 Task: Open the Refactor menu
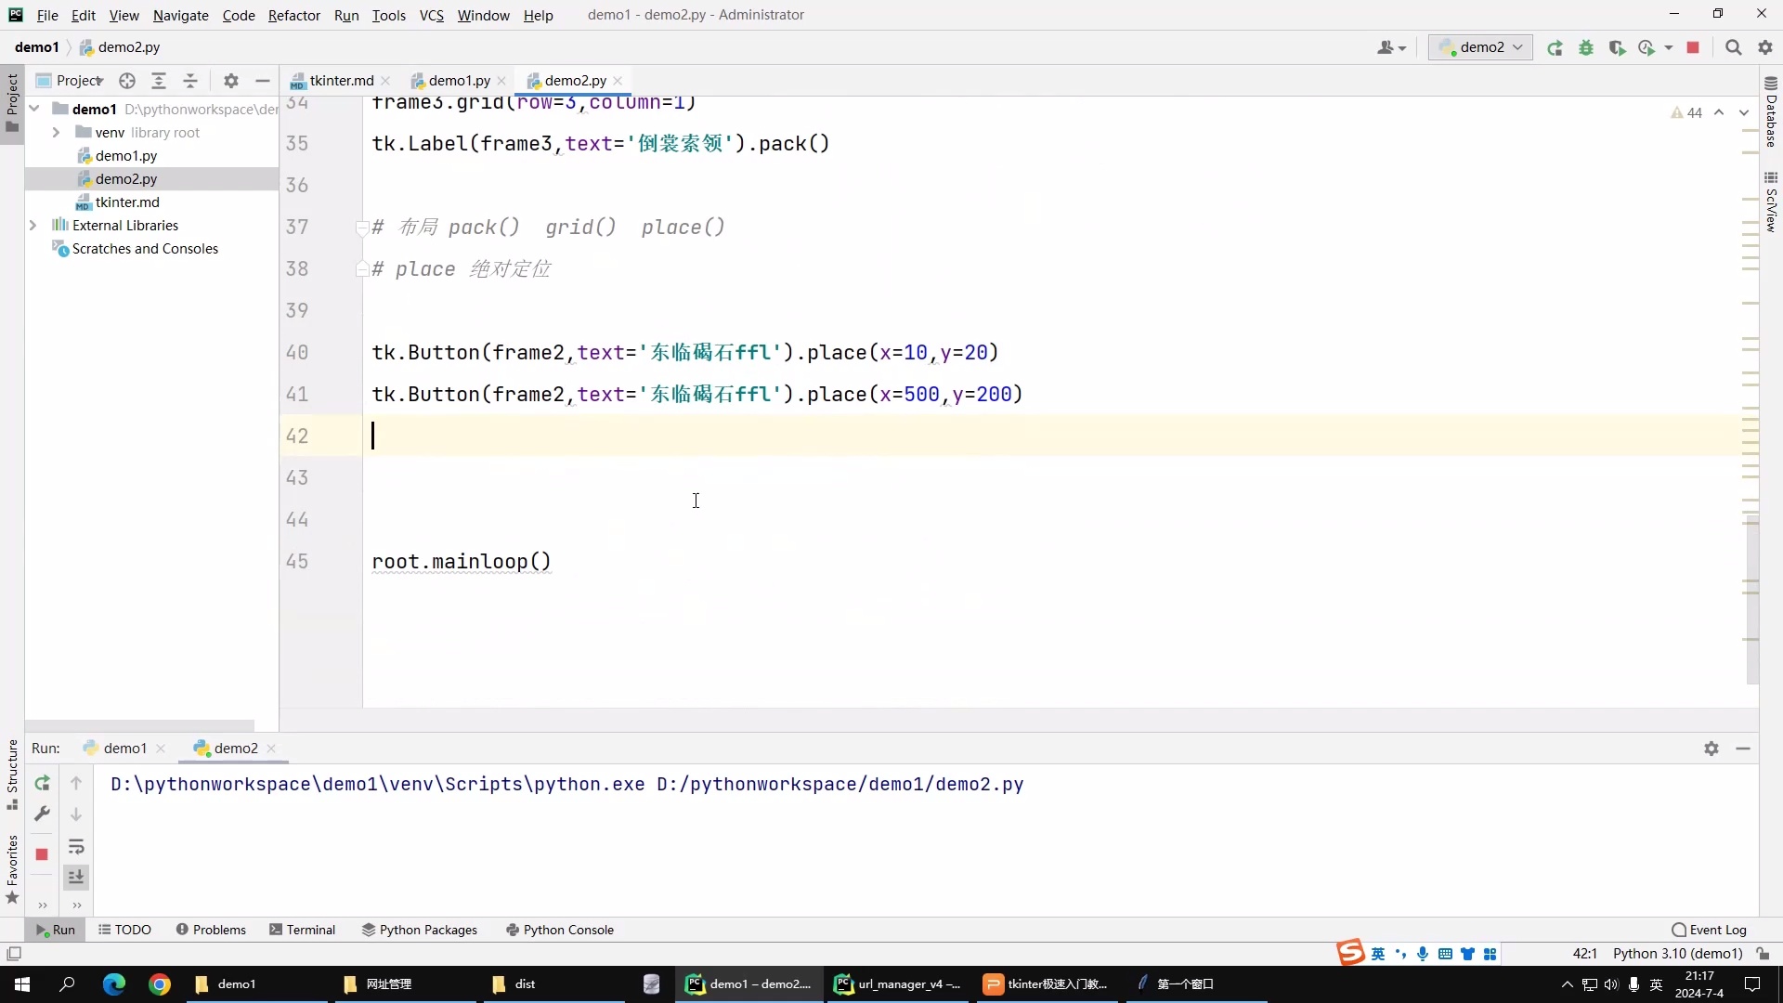(x=293, y=15)
